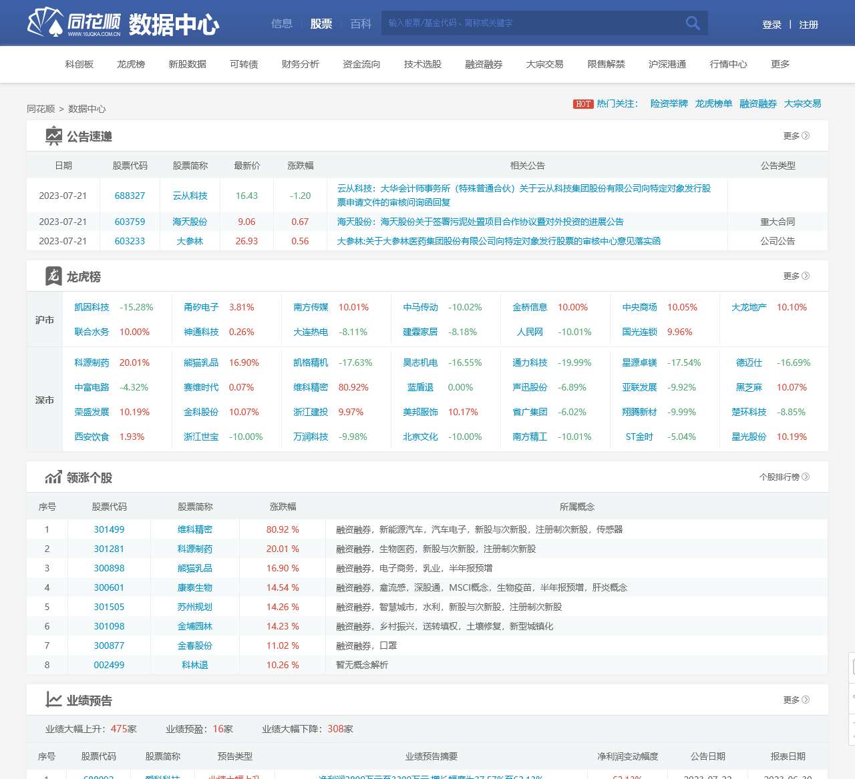Open the 限售解禁 navigation item
The height and width of the screenshot is (779, 855).
click(x=607, y=64)
